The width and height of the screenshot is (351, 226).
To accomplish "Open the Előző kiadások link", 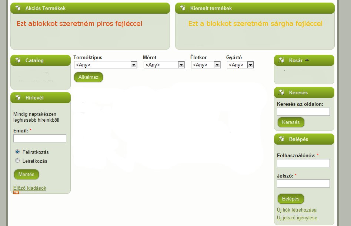I will click(30, 188).
